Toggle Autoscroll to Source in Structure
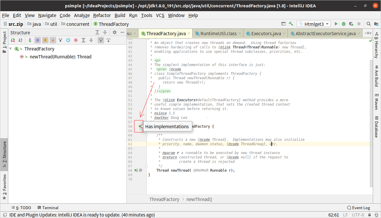The height and width of the screenshot is (218, 381). click(x=101, y=40)
